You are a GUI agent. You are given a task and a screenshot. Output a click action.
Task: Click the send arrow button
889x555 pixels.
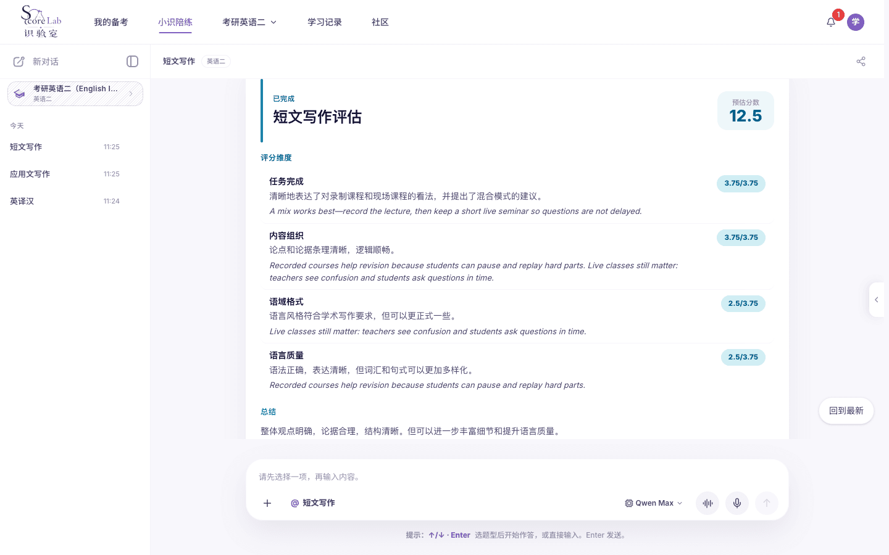[767, 503]
